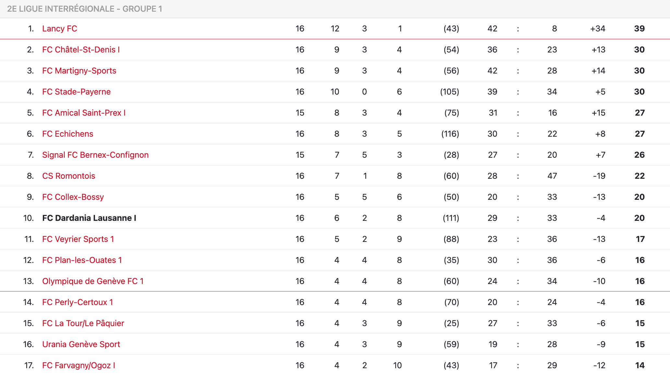Click the FC Echichens team link
The width and height of the screenshot is (670, 375).
click(x=67, y=134)
